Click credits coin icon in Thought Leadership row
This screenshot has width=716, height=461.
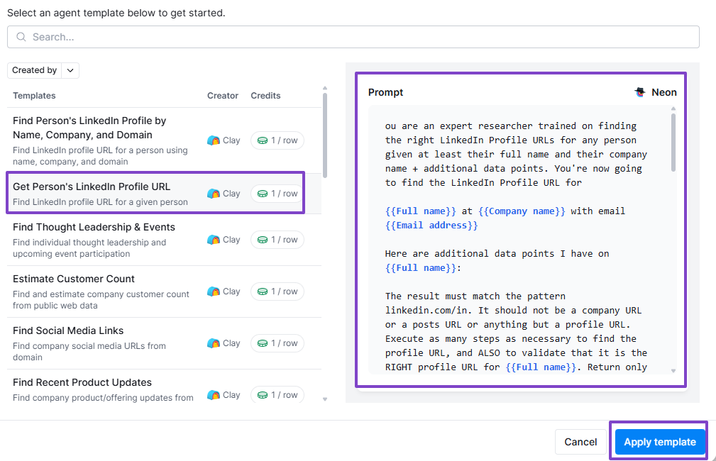[x=263, y=240]
